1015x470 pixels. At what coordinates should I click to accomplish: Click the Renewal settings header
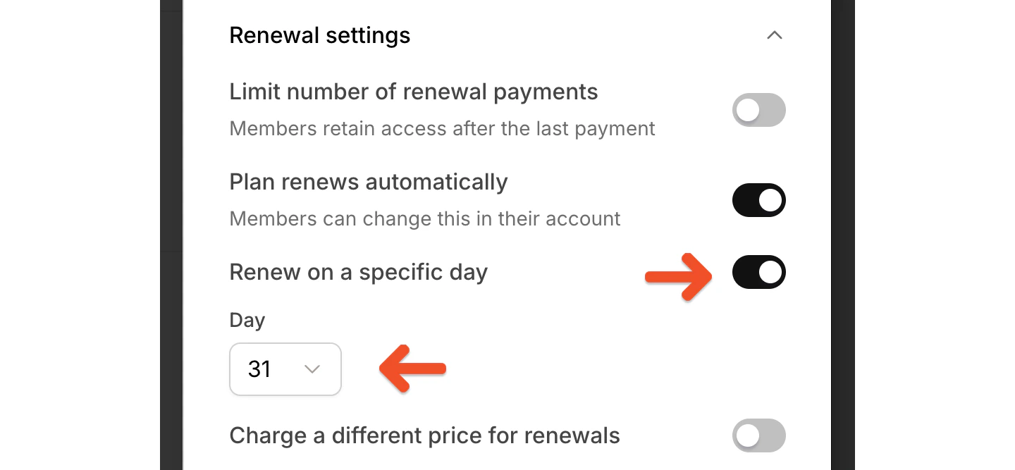pyautogui.click(x=319, y=35)
